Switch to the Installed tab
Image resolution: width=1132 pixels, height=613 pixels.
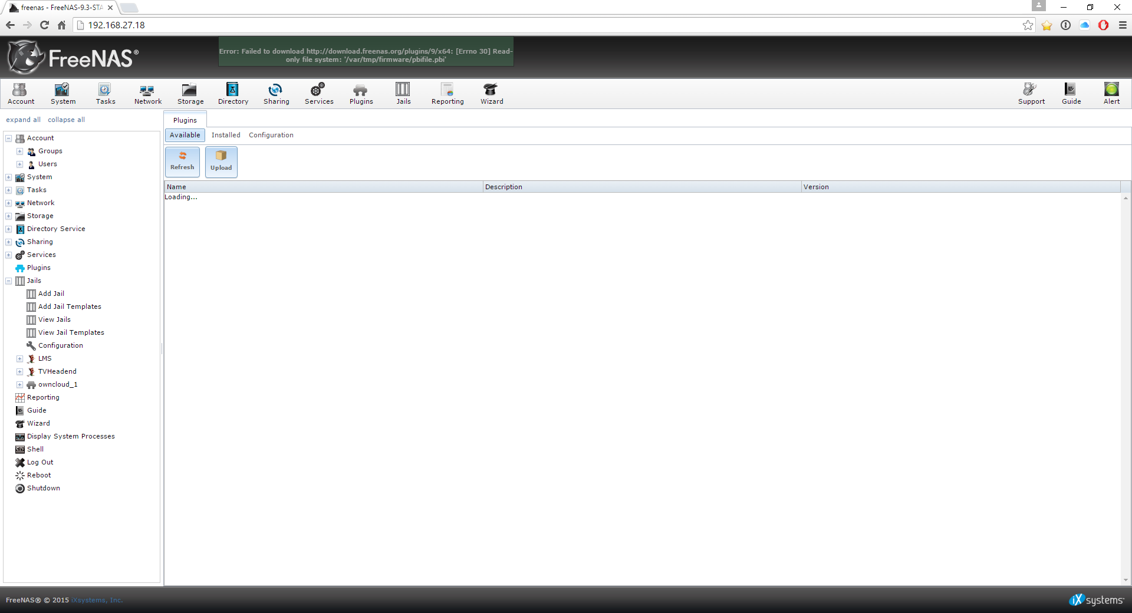coord(226,135)
